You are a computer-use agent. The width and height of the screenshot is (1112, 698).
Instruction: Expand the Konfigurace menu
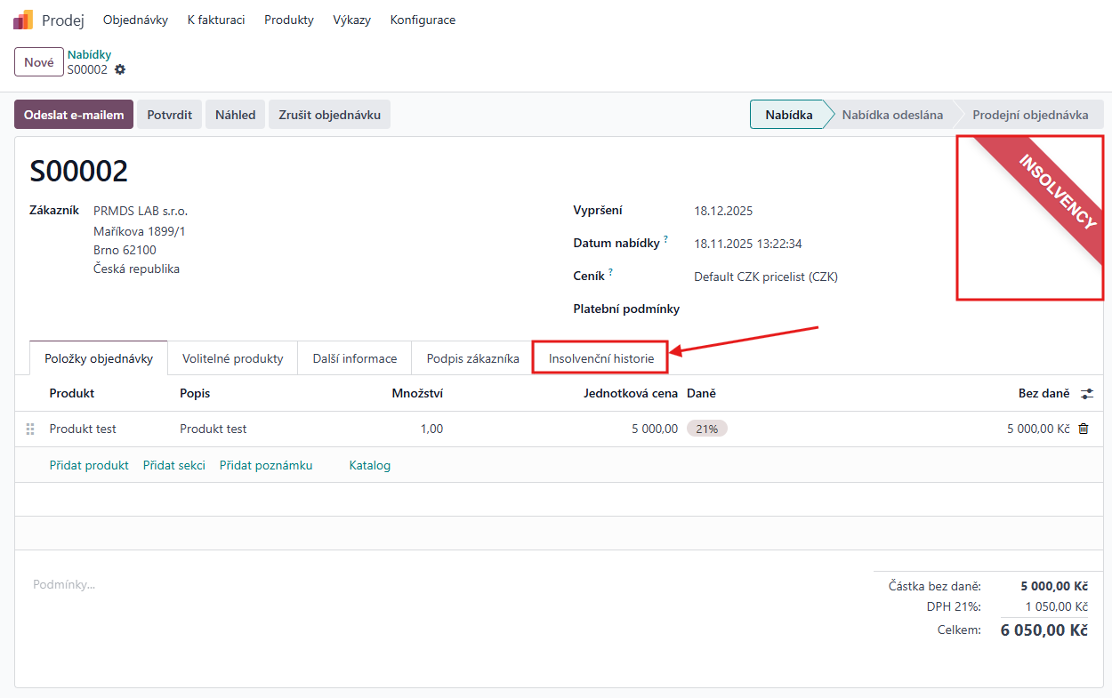tap(423, 20)
